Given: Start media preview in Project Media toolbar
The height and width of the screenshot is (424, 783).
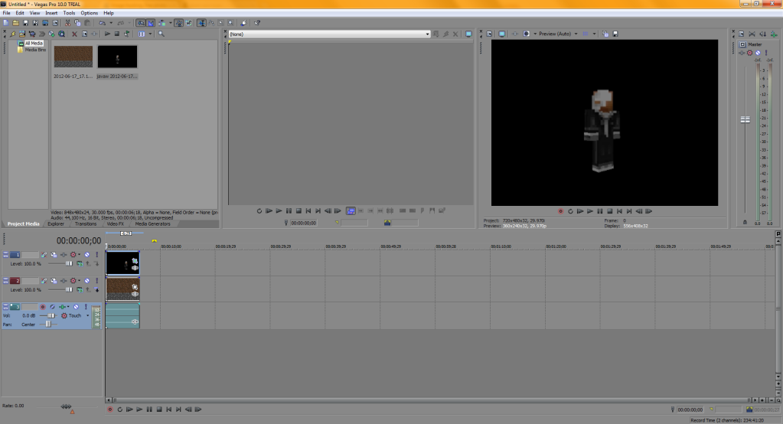Looking at the screenshot, I should pos(107,34).
